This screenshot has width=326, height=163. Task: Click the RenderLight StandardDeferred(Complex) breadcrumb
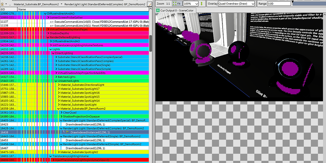(x=105, y=4)
